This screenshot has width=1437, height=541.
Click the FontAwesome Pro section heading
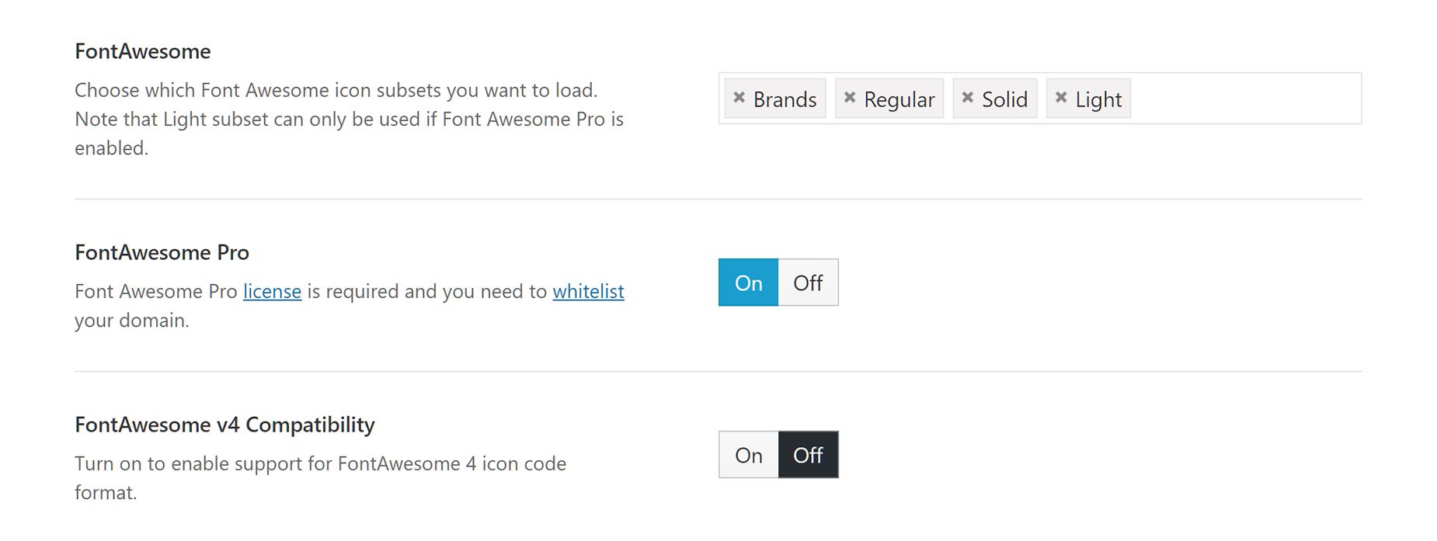pyautogui.click(x=162, y=253)
